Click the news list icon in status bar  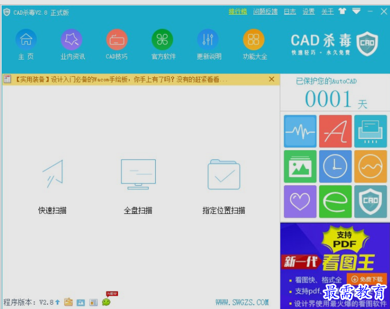point(93,303)
